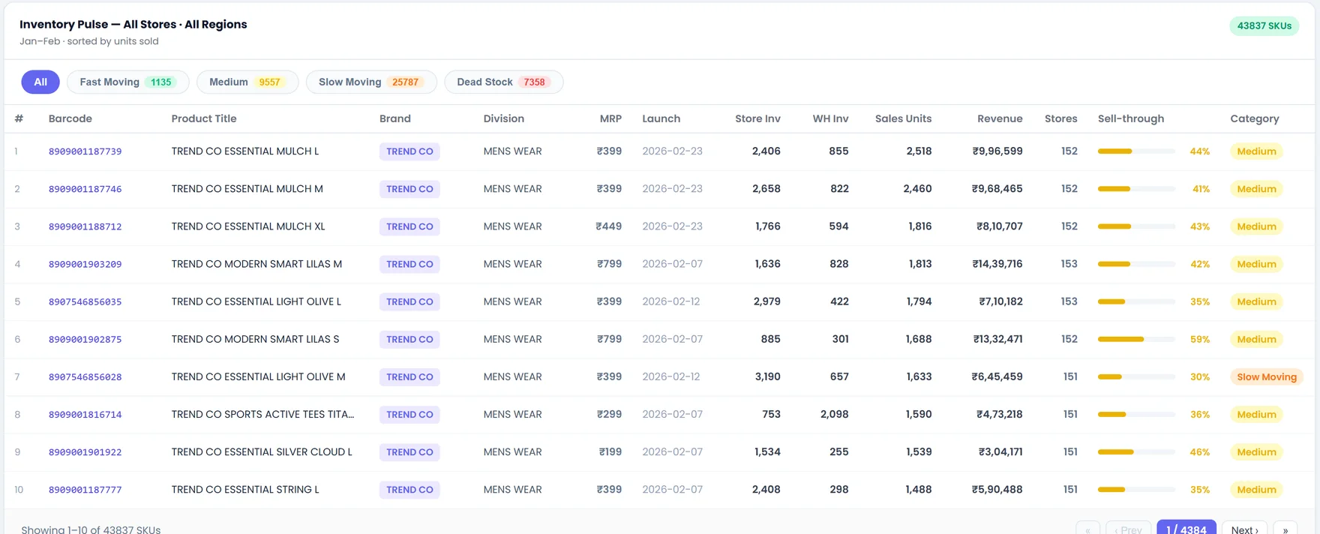Click the first page double chevron

click(x=1087, y=529)
